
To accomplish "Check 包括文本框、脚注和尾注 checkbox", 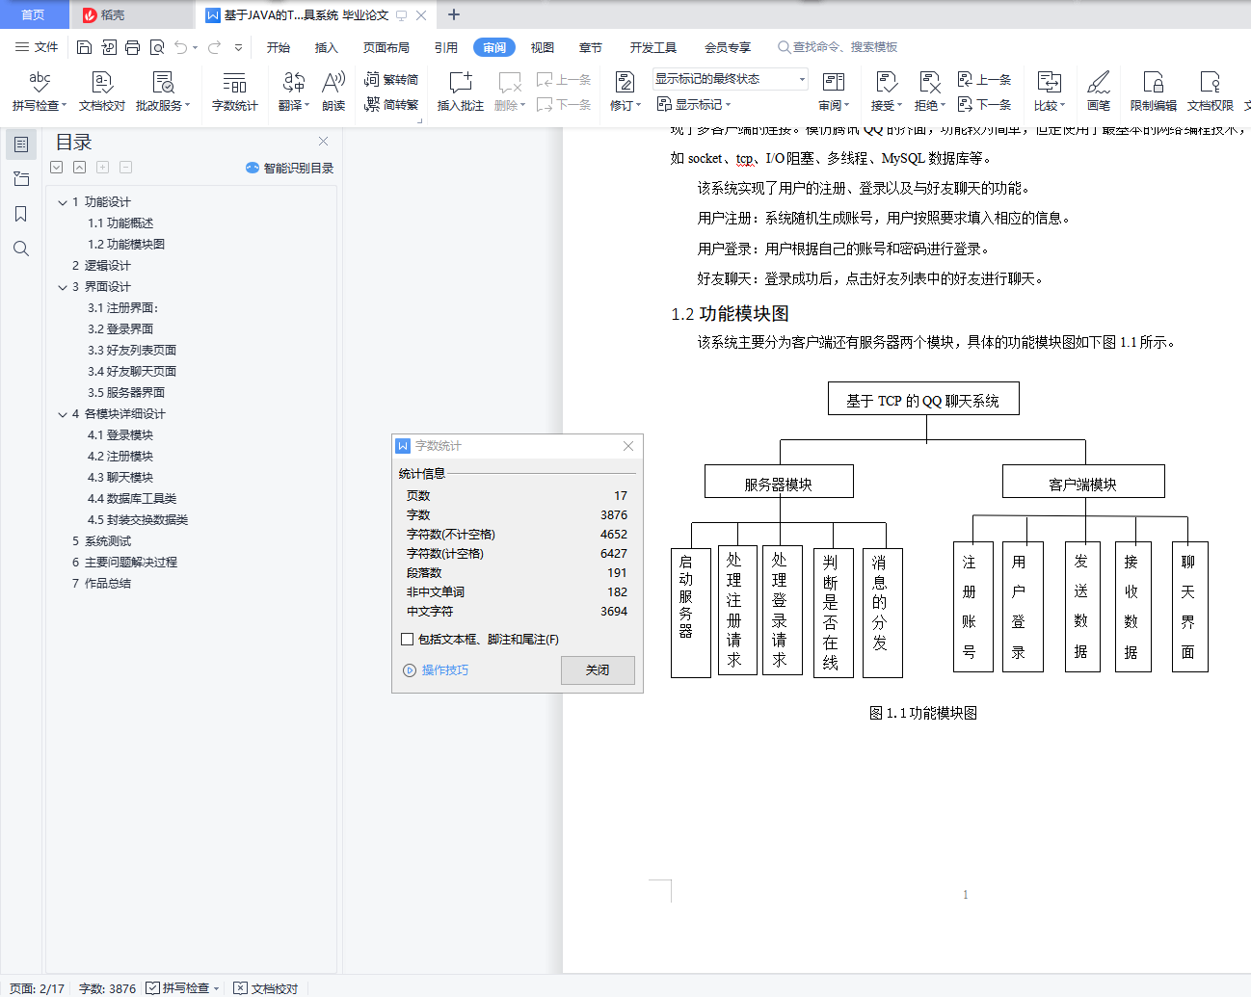I will [x=408, y=640].
